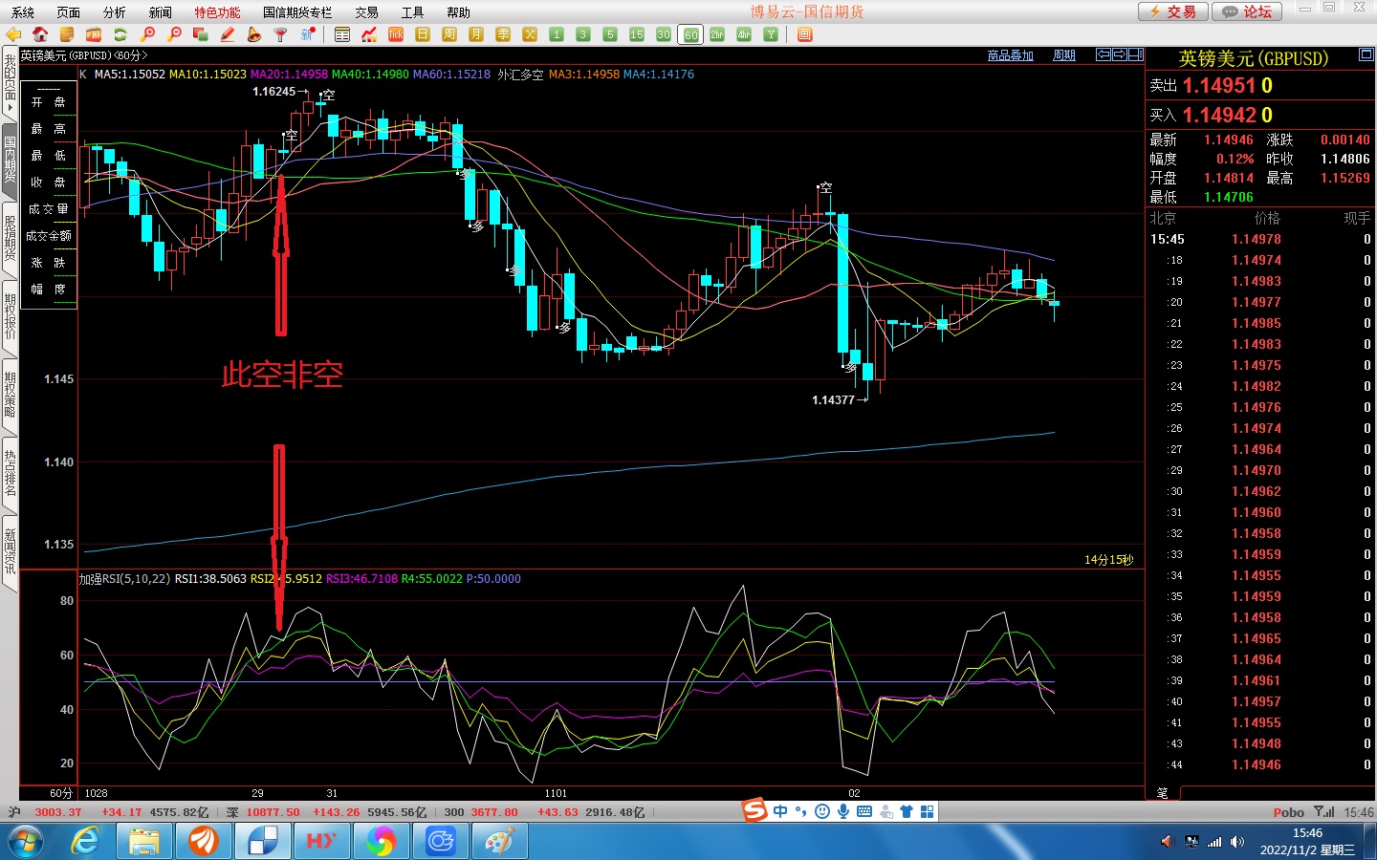Zoom out with the minus magnifier
Image resolution: width=1377 pixels, height=860 pixels.
tap(174, 34)
